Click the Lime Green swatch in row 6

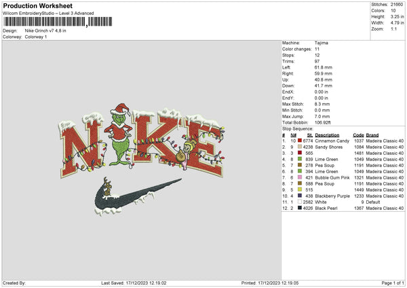(x=300, y=171)
